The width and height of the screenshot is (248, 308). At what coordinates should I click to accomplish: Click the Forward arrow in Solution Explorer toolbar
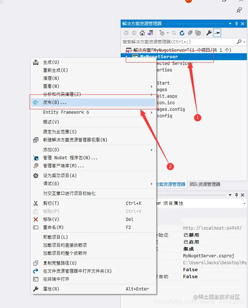tap(134, 33)
